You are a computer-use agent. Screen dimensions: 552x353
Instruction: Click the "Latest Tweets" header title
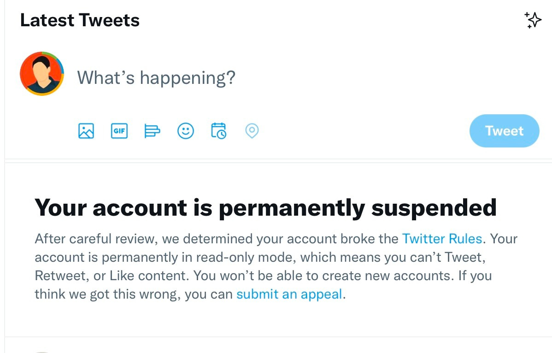pyautogui.click(x=80, y=20)
